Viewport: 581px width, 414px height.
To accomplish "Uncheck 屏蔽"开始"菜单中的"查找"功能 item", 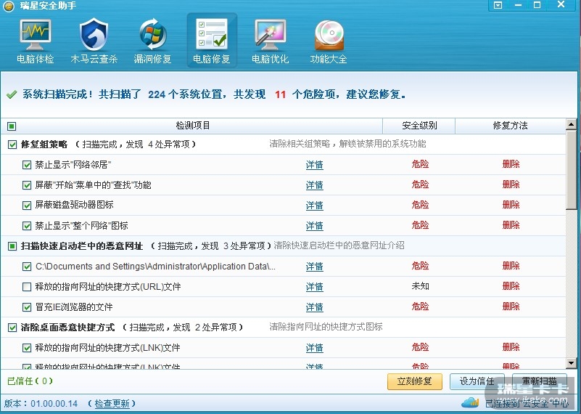I will (27, 185).
